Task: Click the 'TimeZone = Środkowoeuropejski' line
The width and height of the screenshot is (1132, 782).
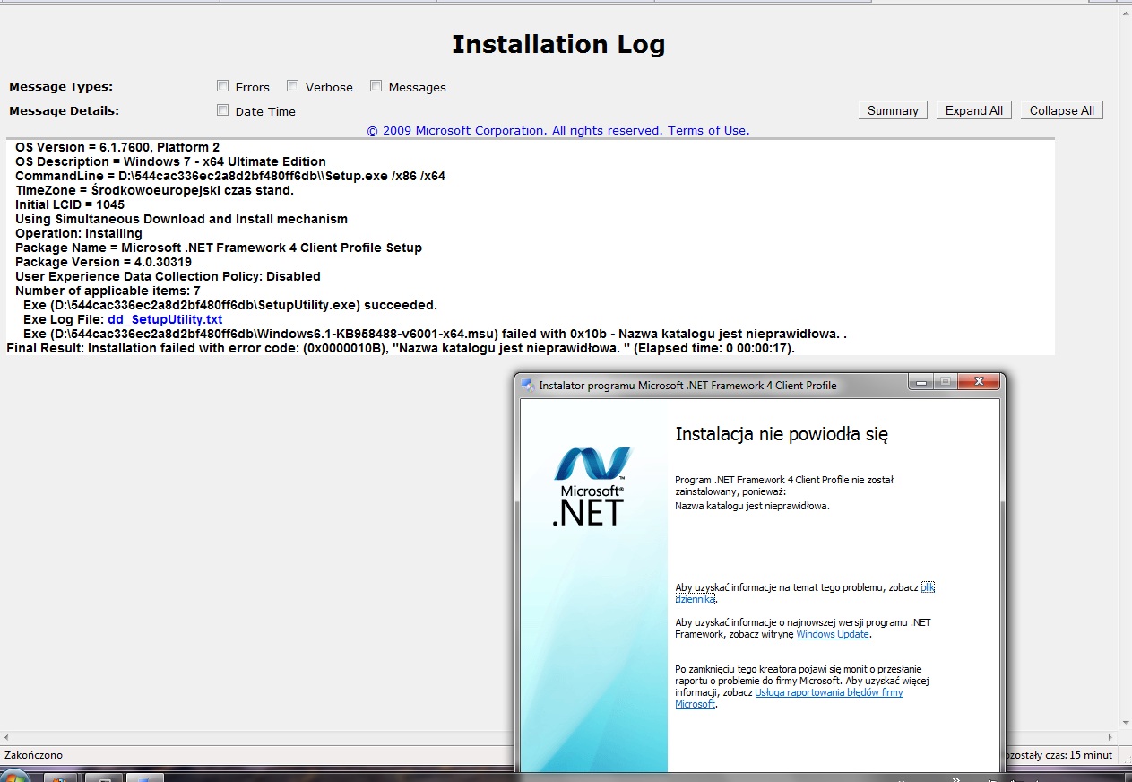Action: [x=154, y=190]
